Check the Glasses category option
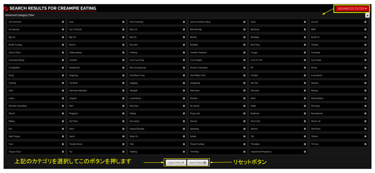This screenshot has height=173, width=375. 338,83
